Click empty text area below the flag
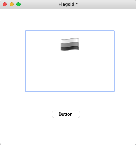This screenshot has height=145, width=136. point(70,72)
